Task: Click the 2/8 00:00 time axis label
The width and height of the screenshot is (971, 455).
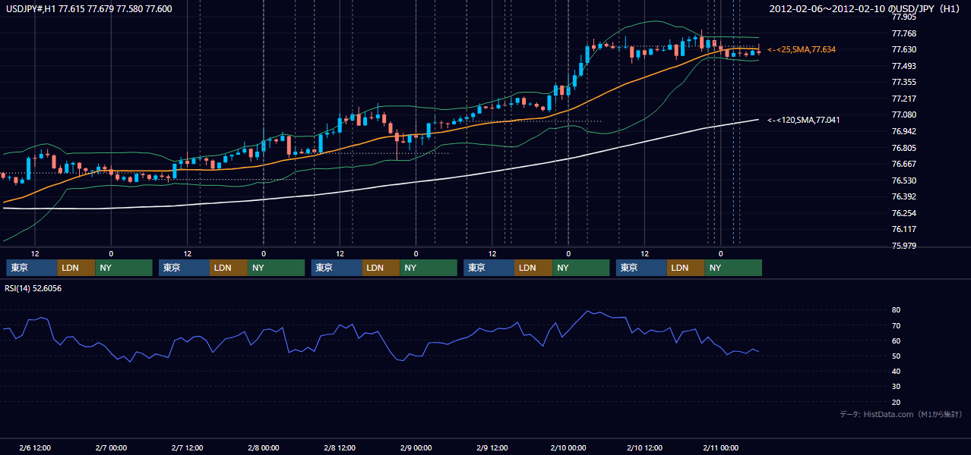Action: [x=264, y=447]
